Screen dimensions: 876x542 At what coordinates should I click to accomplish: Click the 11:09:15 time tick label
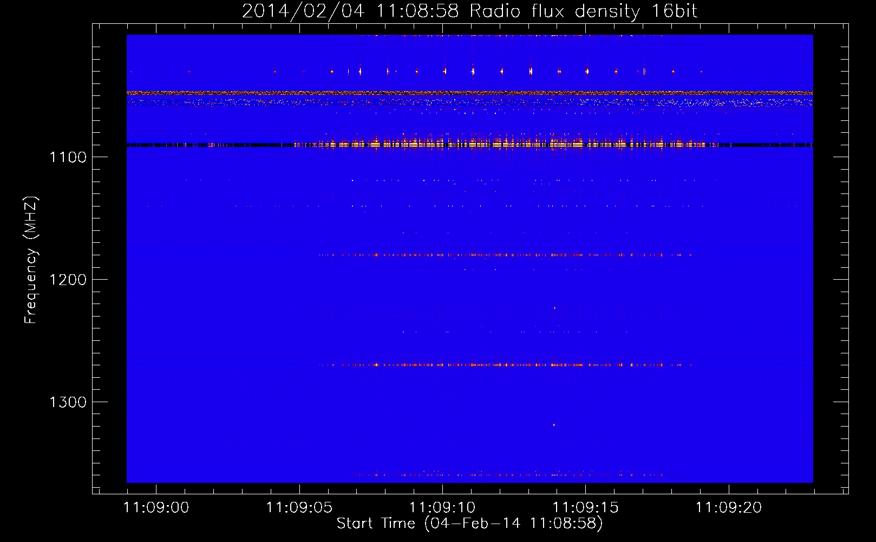[585, 508]
